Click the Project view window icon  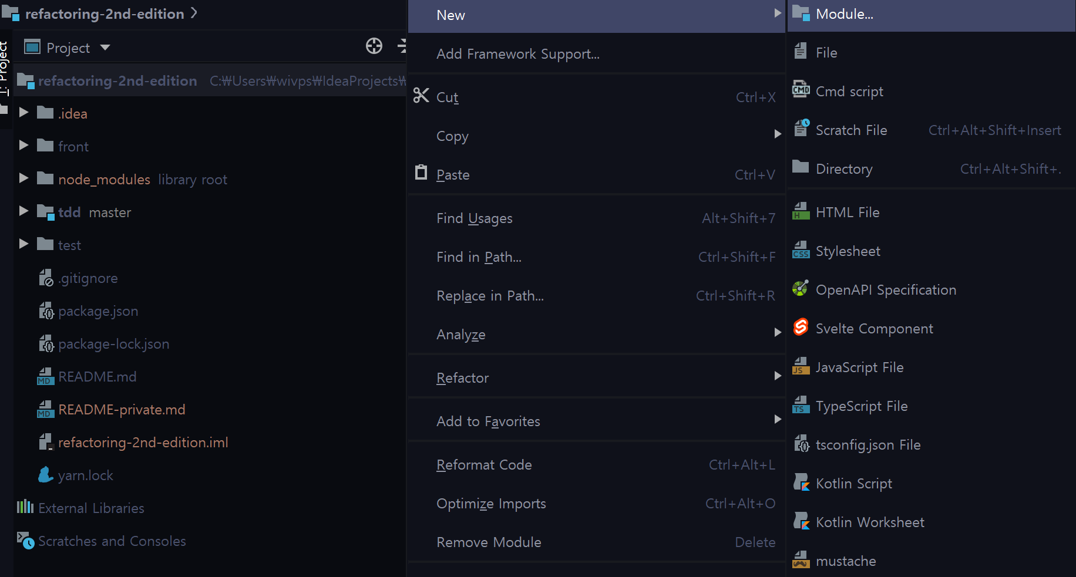tap(32, 47)
